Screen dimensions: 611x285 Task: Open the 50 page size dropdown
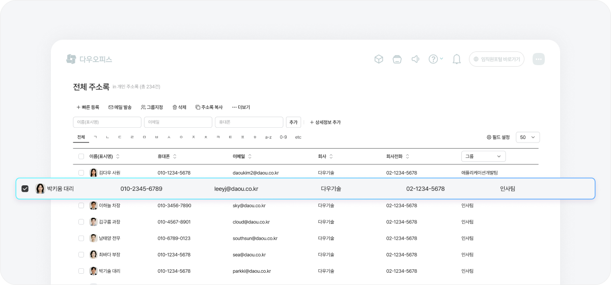click(527, 137)
